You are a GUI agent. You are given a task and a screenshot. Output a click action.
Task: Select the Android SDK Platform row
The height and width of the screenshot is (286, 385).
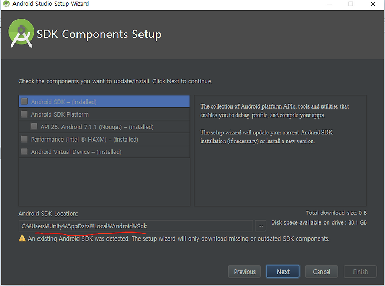click(104, 114)
